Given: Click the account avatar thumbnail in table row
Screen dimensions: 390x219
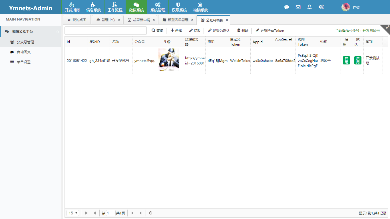Looking at the screenshot, I should click(169, 60).
